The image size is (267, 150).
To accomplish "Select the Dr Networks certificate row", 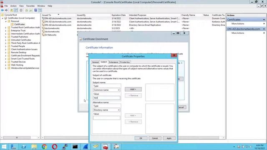I will point(50,35).
